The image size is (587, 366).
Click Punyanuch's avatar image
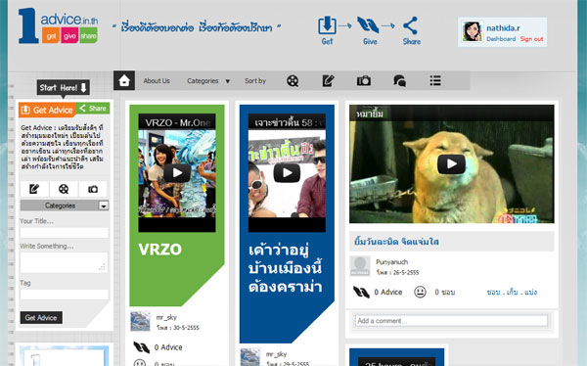[x=360, y=266]
